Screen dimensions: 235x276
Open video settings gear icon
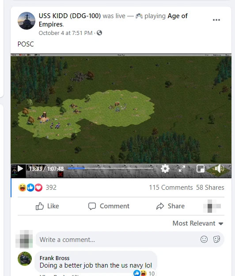pos(165,169)
